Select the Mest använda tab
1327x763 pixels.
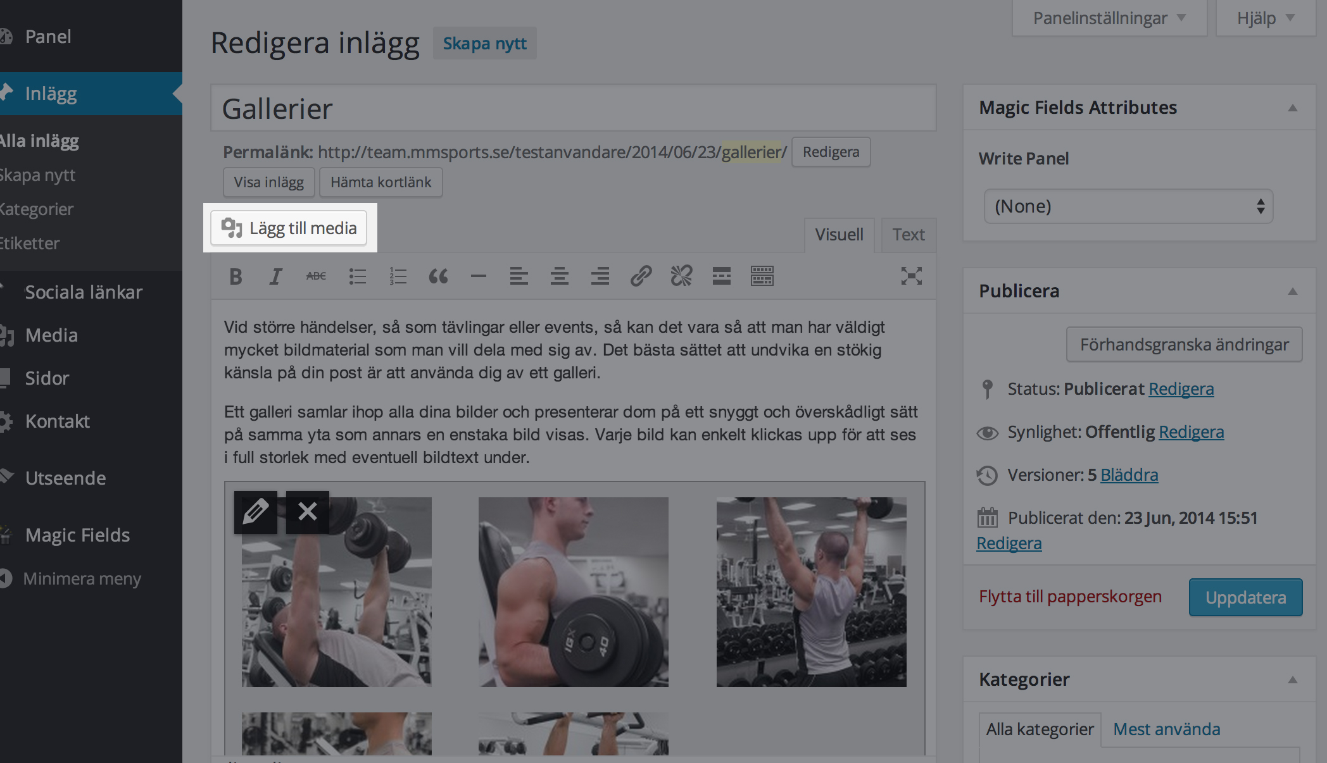click(x=1166, y=729)
